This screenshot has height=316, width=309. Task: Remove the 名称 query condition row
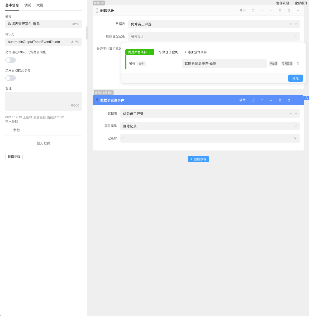tap(298, 64)
